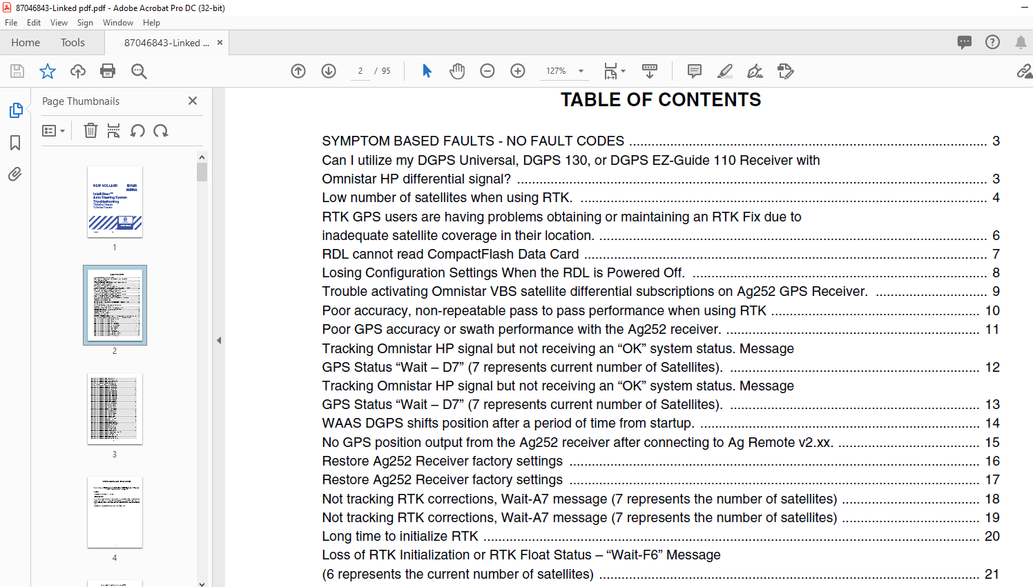Zoom in with plus icon

click(x=518, y=71)
